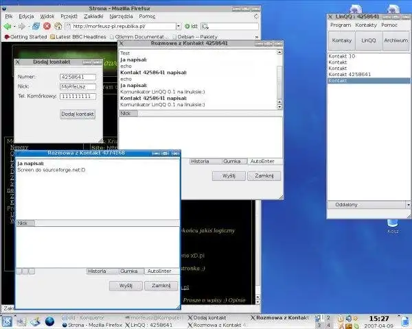Click Zamknij in Rozmowa 4258641 window
Screen dimensions: 412x329
point(264,175)
